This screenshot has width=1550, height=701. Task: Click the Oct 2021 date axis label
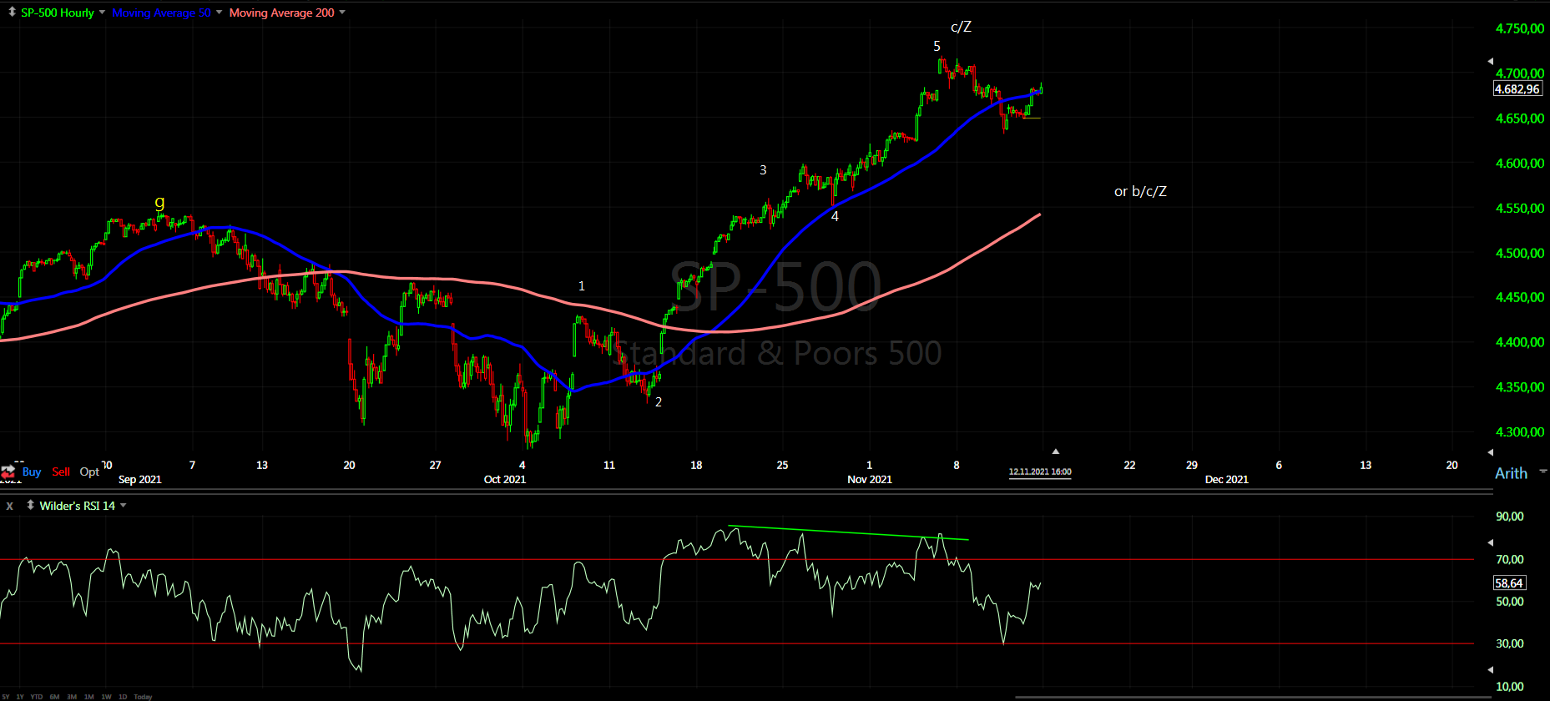point(505,479)
